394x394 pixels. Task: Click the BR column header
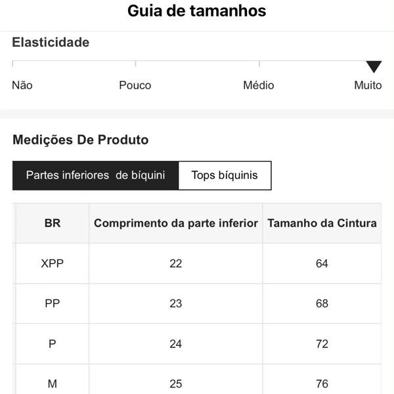tap(53, 223)
